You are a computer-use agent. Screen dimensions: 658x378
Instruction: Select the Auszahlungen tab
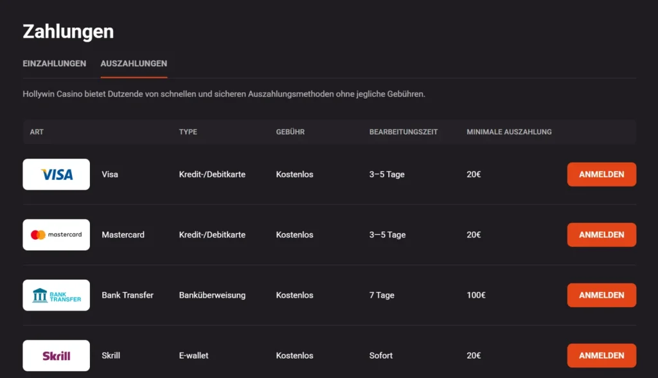coord(134,64)
